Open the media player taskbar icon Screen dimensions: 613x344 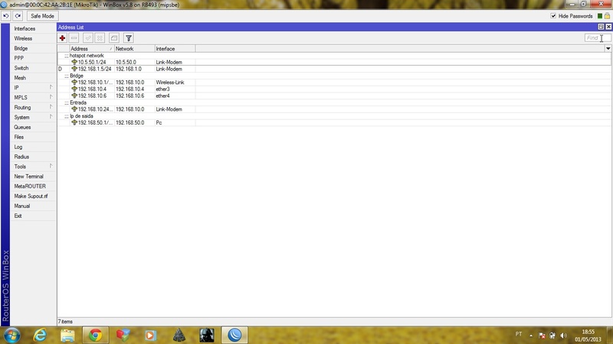coord(150,335)
